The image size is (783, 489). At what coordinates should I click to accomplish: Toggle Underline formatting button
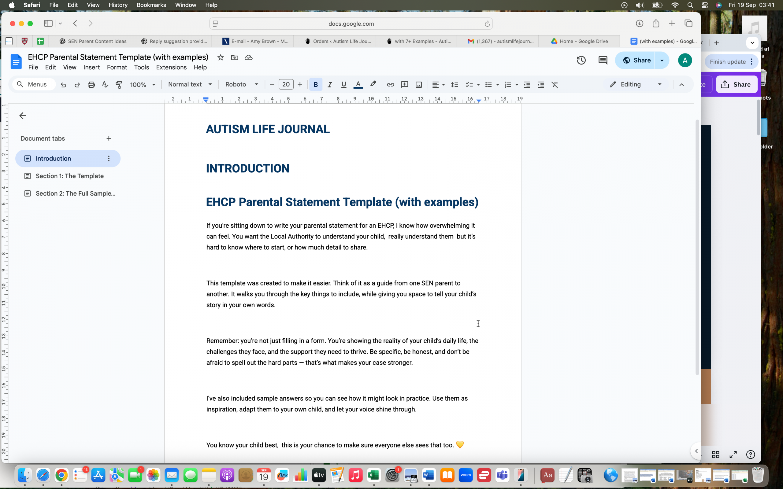click(343, 84)
